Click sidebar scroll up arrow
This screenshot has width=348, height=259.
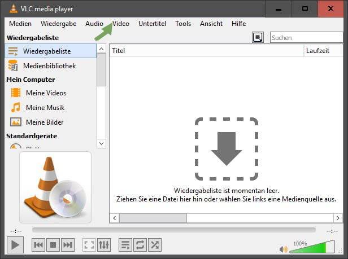(x=102, y=49)
